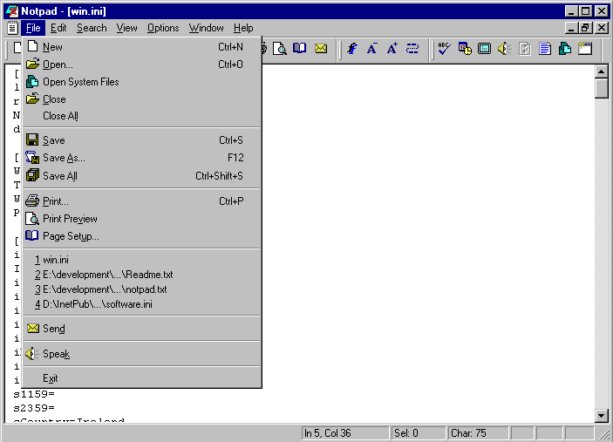The width and height of the screenshot is (613, 442).
Task: Open the Window menu
Action: pyautogui.click(x=206, y=28)
